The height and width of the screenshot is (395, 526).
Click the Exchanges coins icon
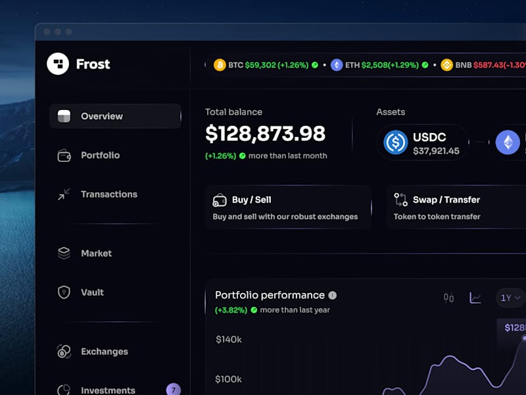64,352
